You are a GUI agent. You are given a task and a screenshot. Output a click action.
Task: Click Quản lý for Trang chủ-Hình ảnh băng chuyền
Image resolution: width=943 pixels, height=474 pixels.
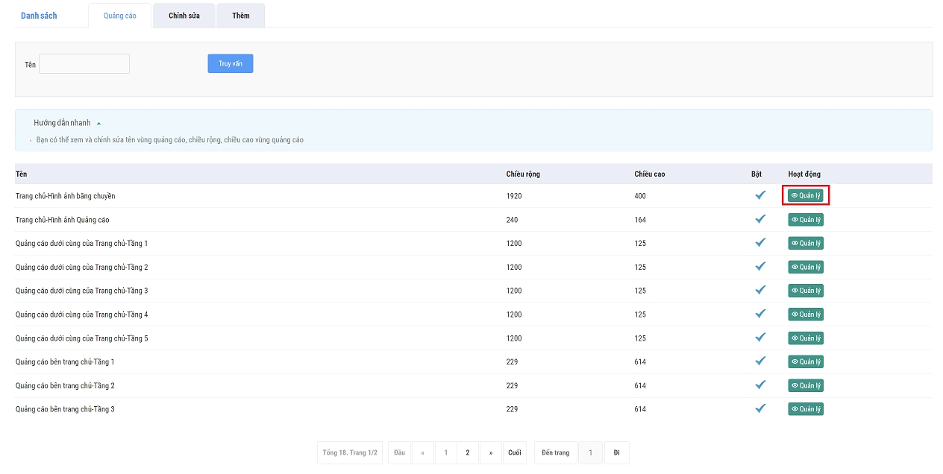coord(806,196)
